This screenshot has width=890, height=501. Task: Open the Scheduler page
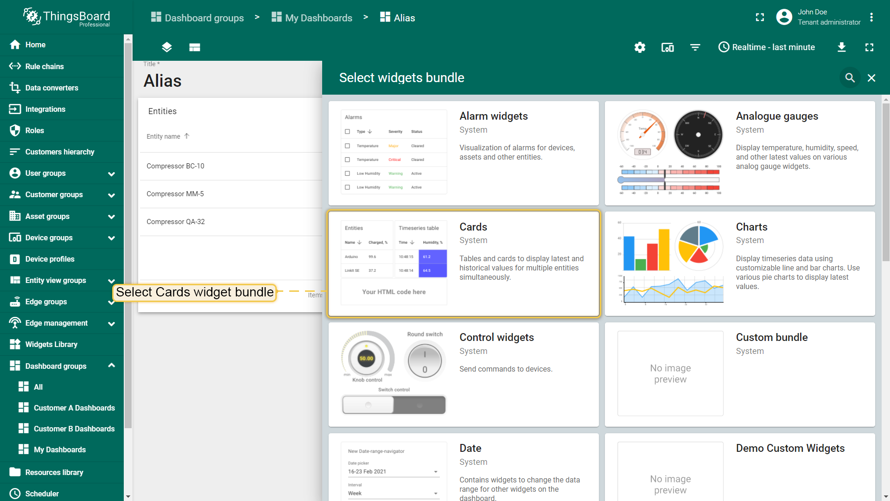click(62, 493)
